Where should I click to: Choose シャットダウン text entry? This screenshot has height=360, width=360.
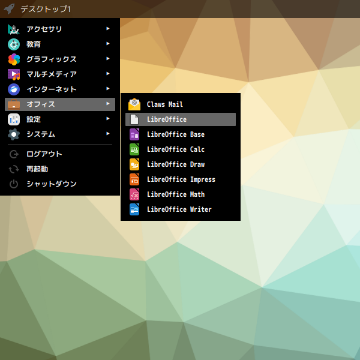52,184
